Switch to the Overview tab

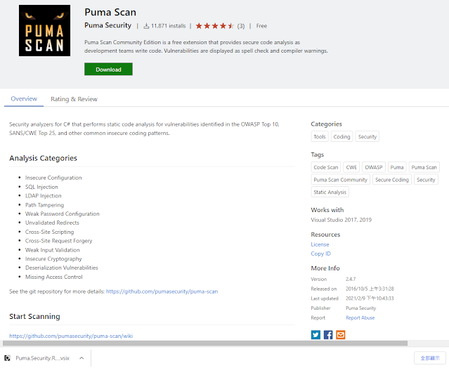coord(24,99)
